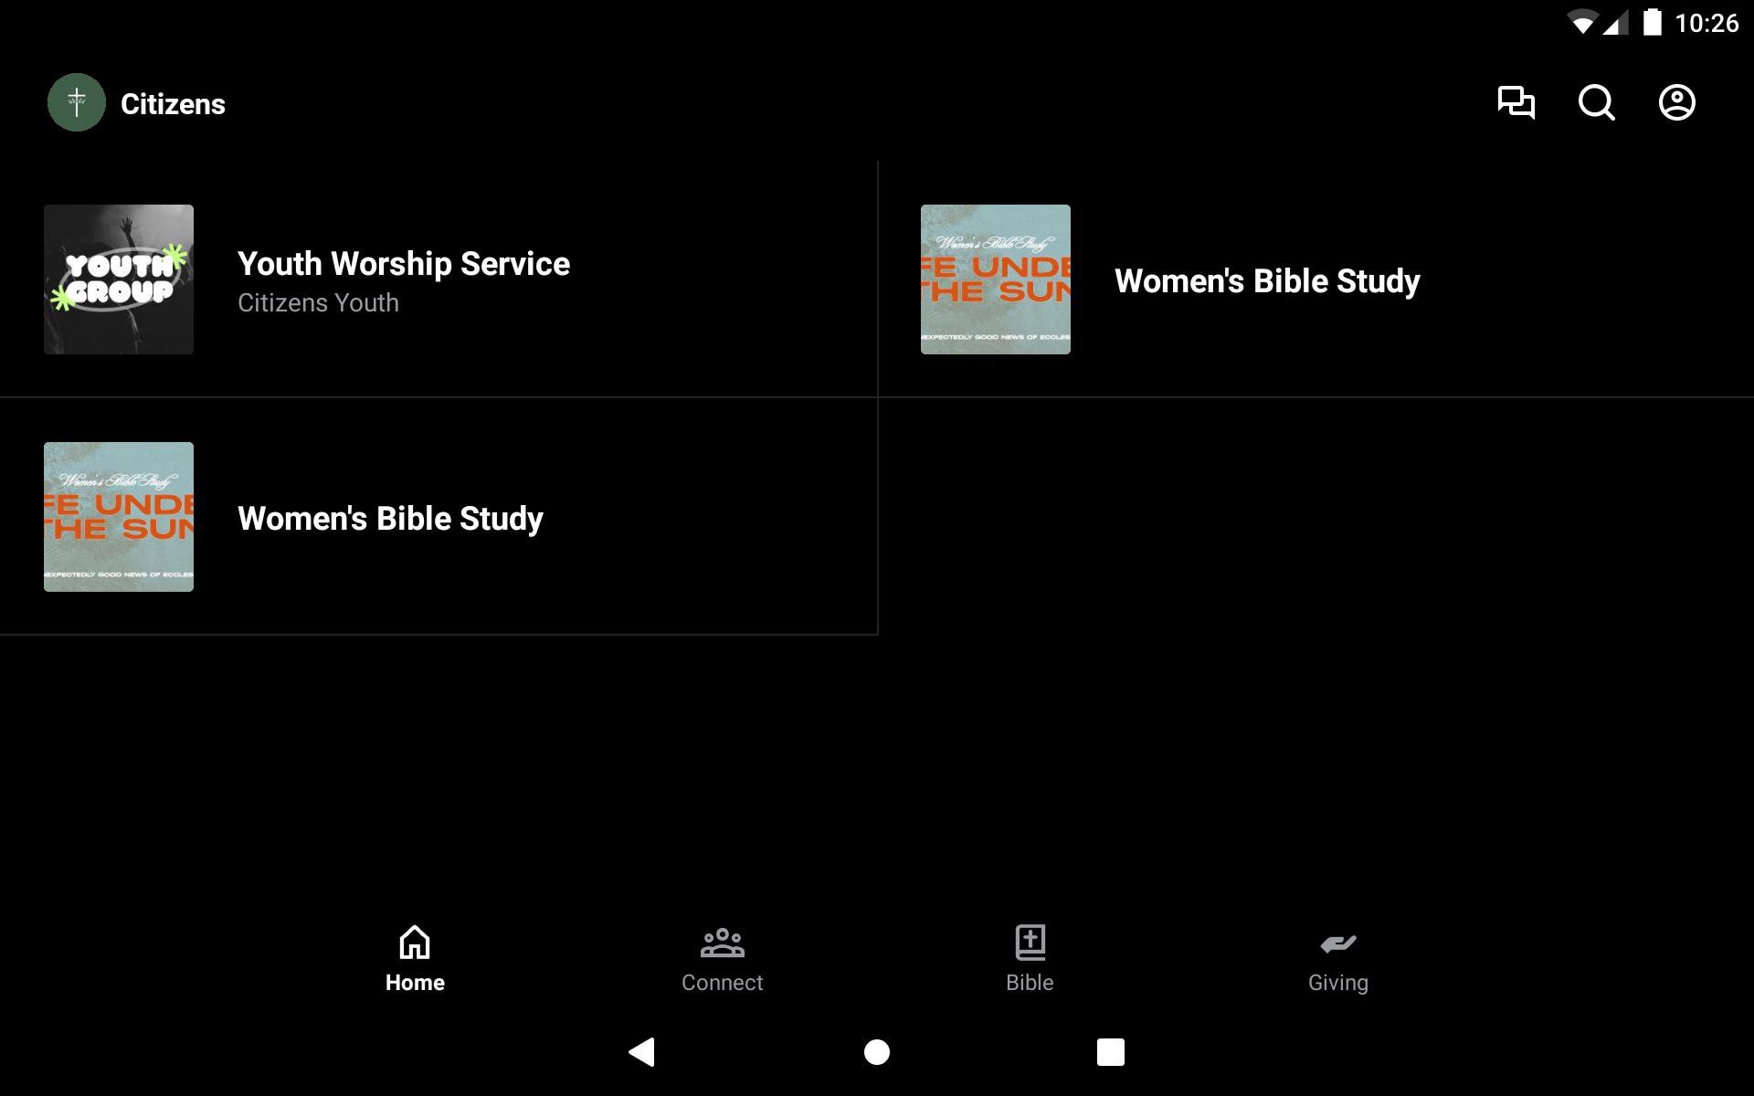1754x1096 pixels.
Task: Tap the Youth Group thumbnail image
Action: pyautogui.click(x=119, y=279)
